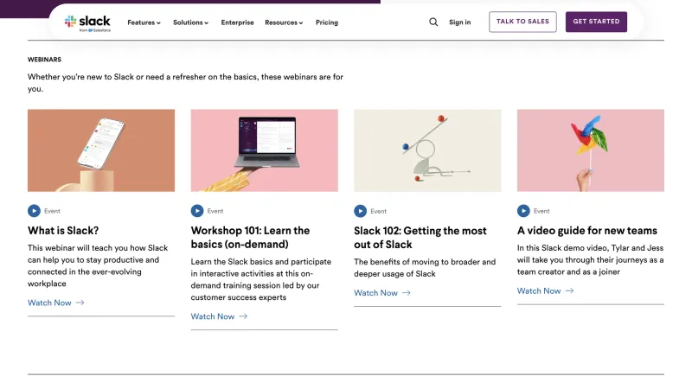Click the Sign in link
Image resolution: width=692 pixels, height=389 pixels.
coord(460,22)
